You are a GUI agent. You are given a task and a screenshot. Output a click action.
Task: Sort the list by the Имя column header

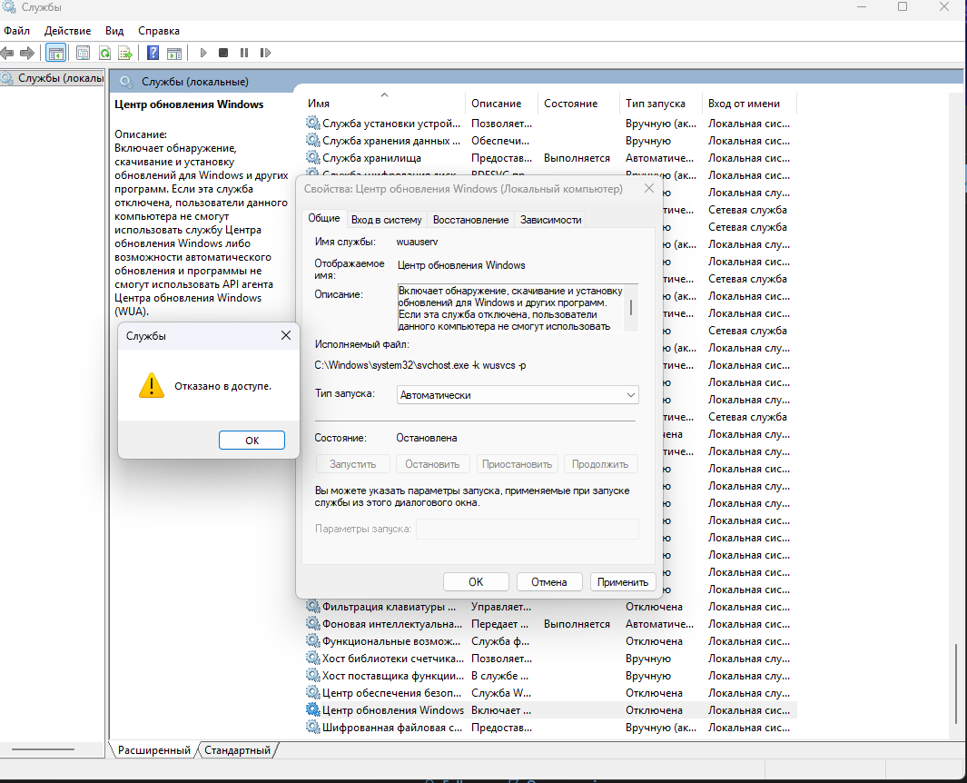[384, 104]
